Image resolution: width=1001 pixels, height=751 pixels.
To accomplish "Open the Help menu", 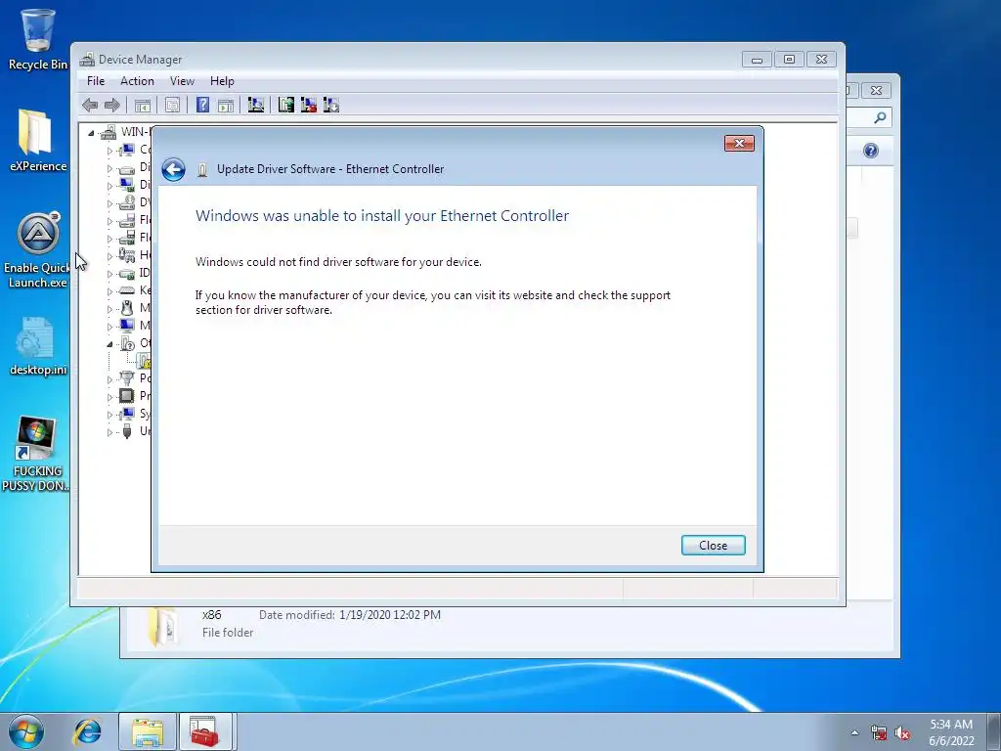I will click(x=222, y=81).
